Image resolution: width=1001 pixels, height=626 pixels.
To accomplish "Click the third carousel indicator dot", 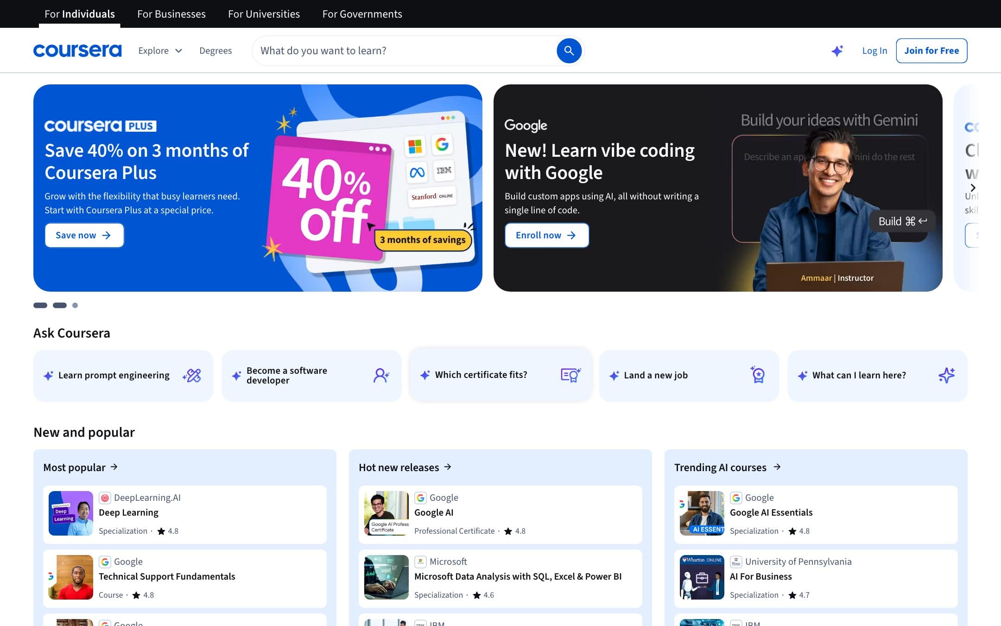I will [x=75, y=305].
